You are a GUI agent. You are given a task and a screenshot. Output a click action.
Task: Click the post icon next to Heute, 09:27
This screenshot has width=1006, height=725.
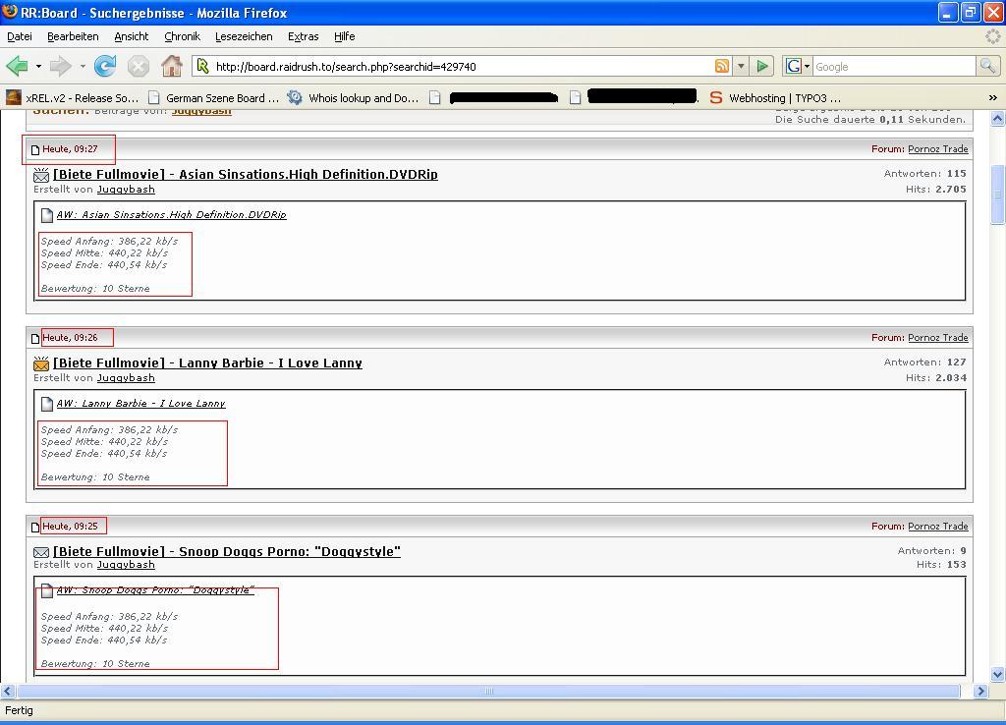pyautogui.click(x=35, y=149)
